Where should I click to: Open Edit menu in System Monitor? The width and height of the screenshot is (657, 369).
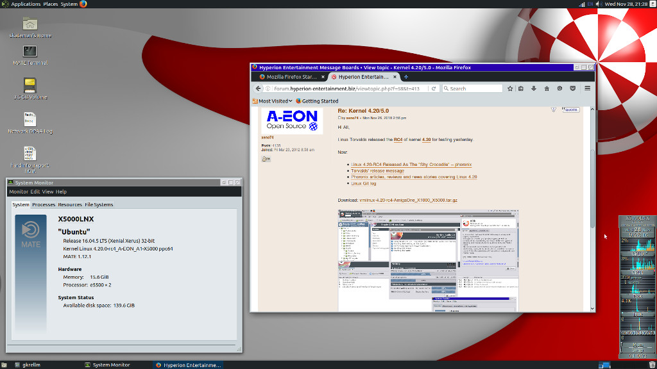point(35,192)
